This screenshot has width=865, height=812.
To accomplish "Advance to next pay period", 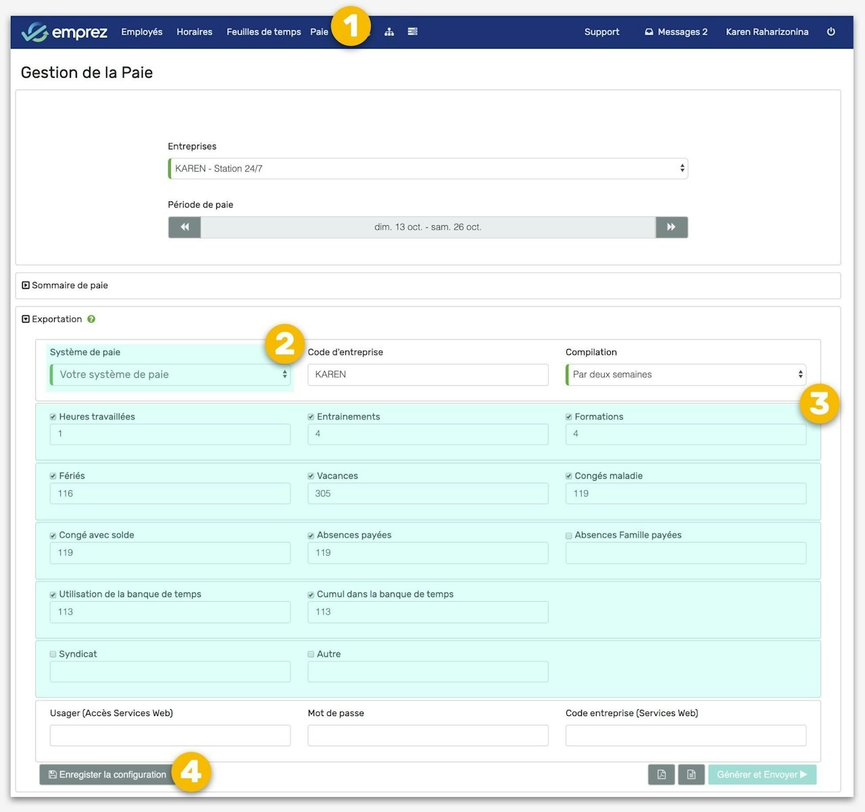I will [671, 227].
